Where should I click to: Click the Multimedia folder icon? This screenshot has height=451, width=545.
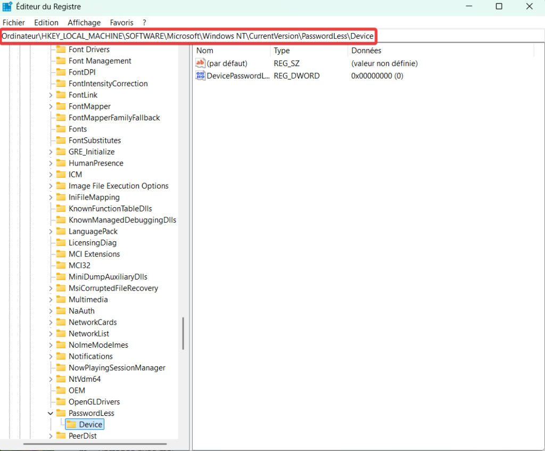pyautogui.click(x=61, y=300)
